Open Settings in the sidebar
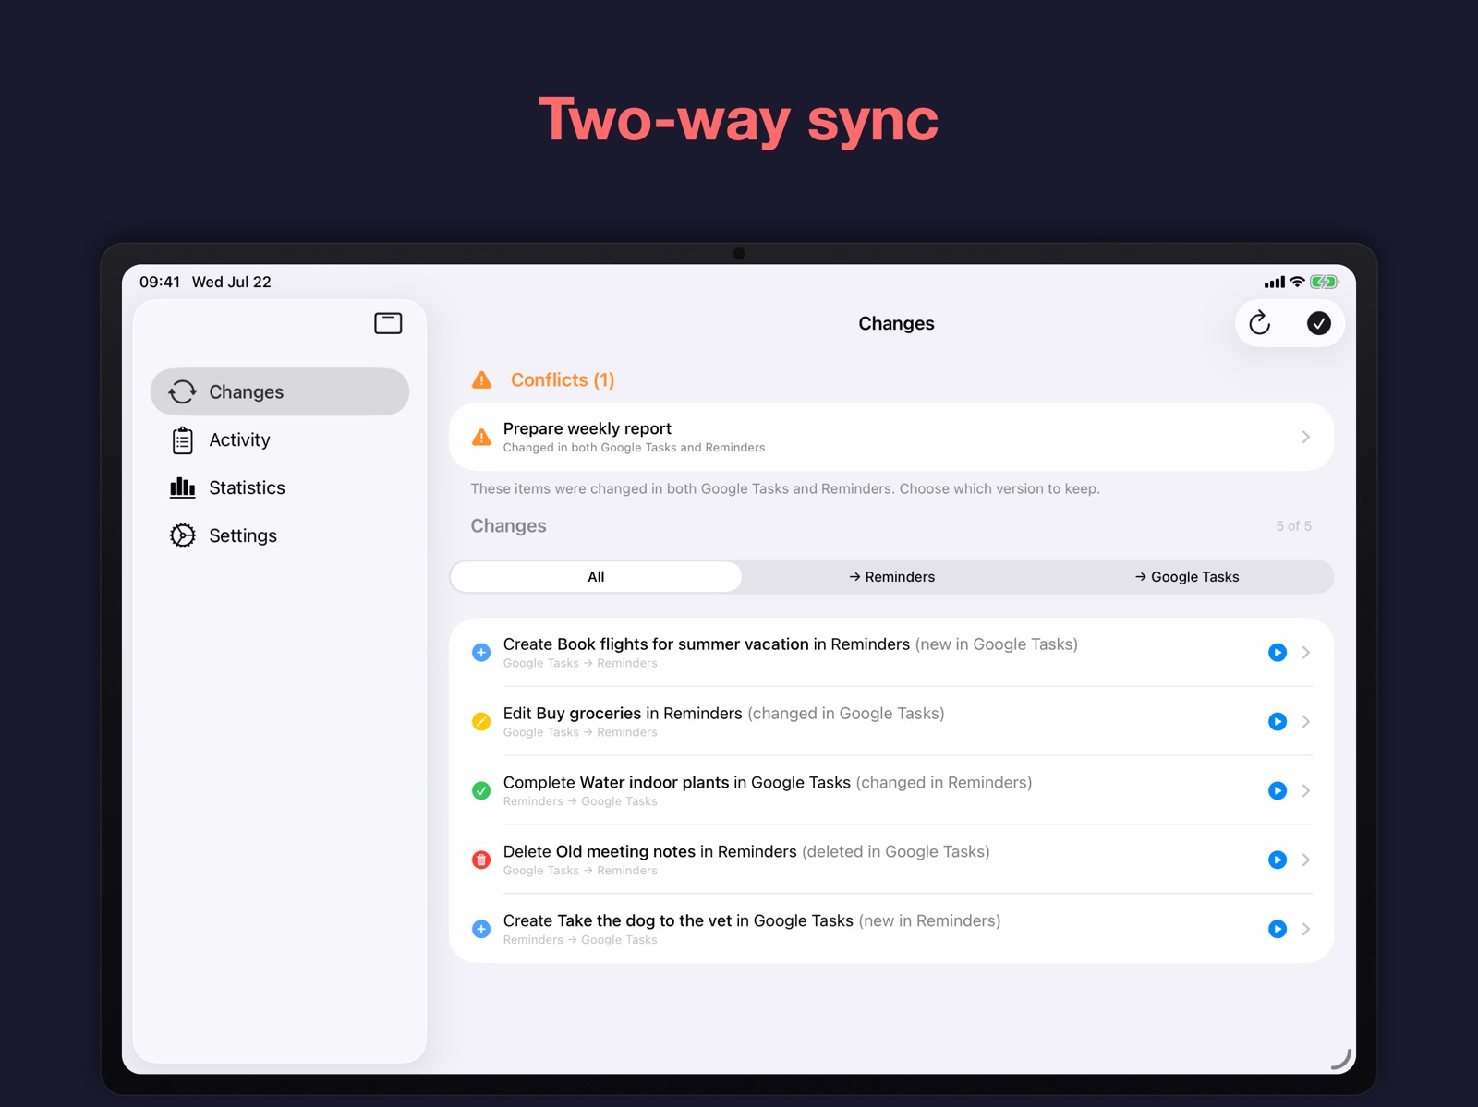 click(x=280, y=536)
